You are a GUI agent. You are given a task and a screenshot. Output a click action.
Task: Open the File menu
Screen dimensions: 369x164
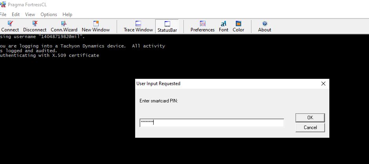point(3,15)
